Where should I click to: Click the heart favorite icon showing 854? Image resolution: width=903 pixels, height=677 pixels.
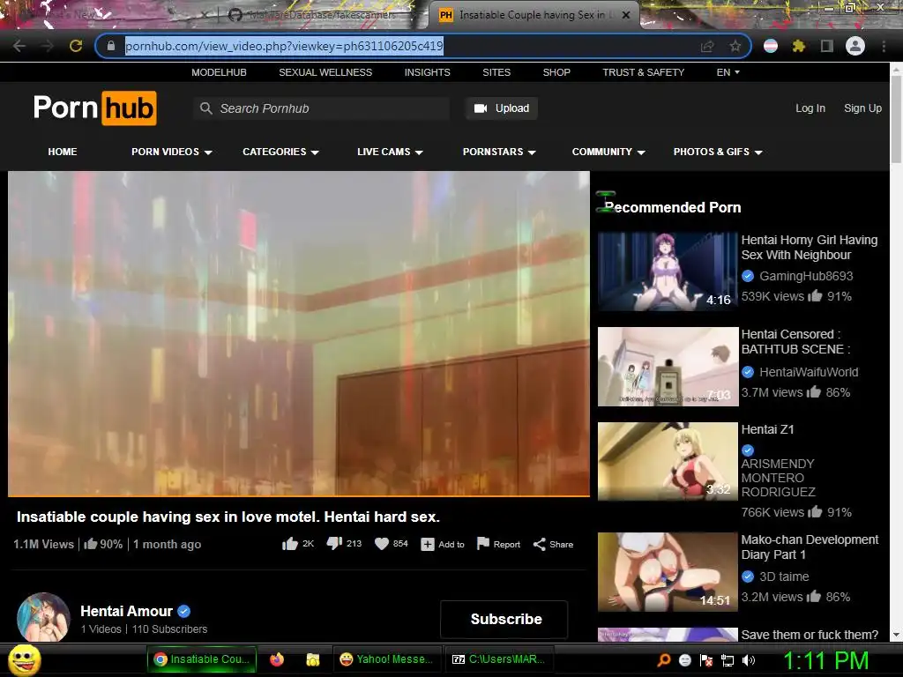382,543
